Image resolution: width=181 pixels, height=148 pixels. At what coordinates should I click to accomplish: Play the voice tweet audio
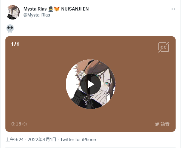coord(91,84)
